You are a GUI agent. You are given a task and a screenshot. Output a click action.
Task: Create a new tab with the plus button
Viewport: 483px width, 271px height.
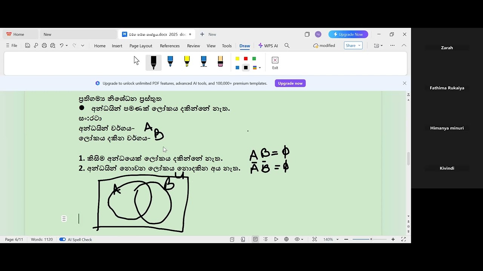(x=202, y=34)
